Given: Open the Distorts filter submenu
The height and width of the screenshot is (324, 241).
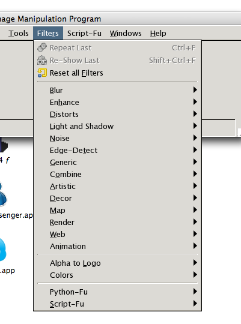Looking at the screenshot, I should [117, 114].
